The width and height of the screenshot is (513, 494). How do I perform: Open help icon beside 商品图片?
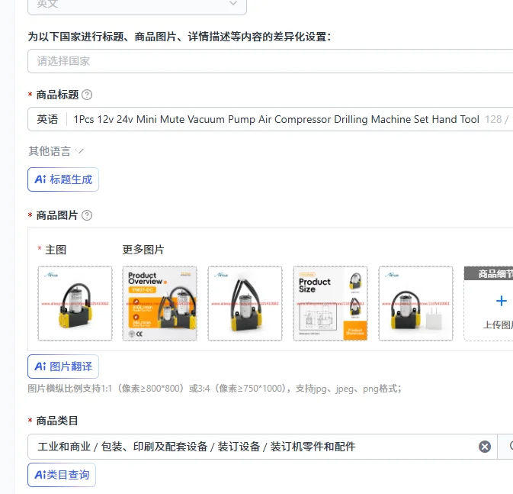coord(87,215)
